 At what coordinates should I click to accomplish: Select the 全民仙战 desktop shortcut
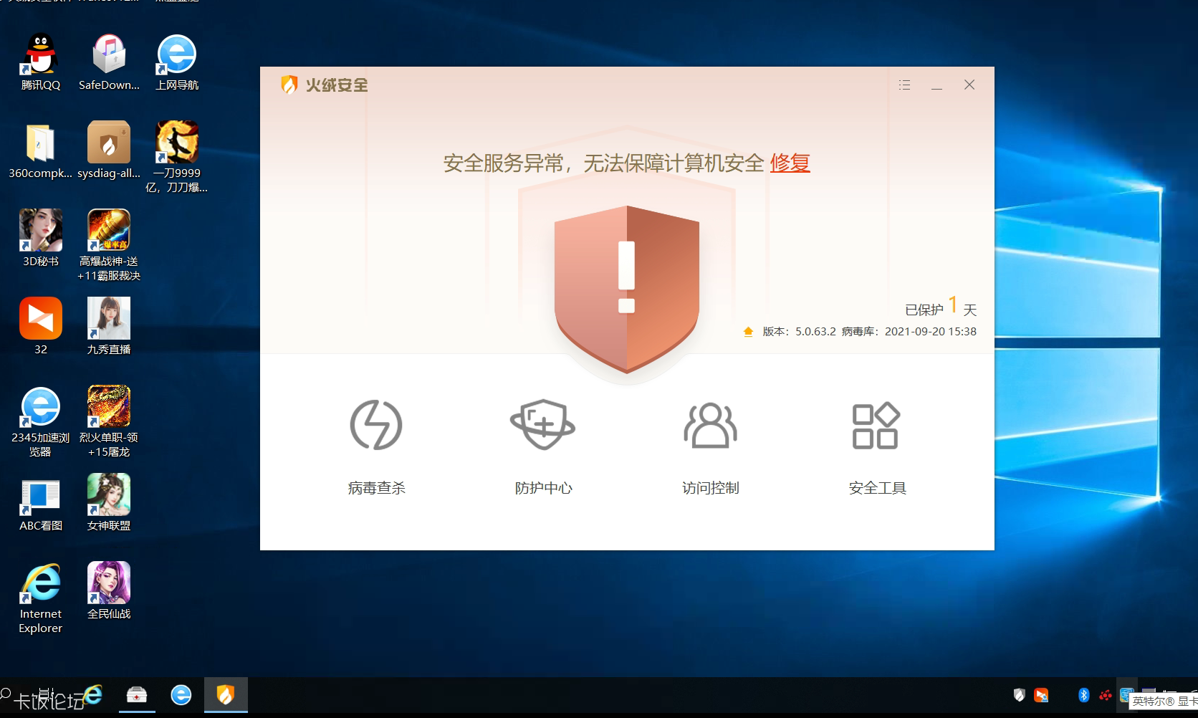109,591
